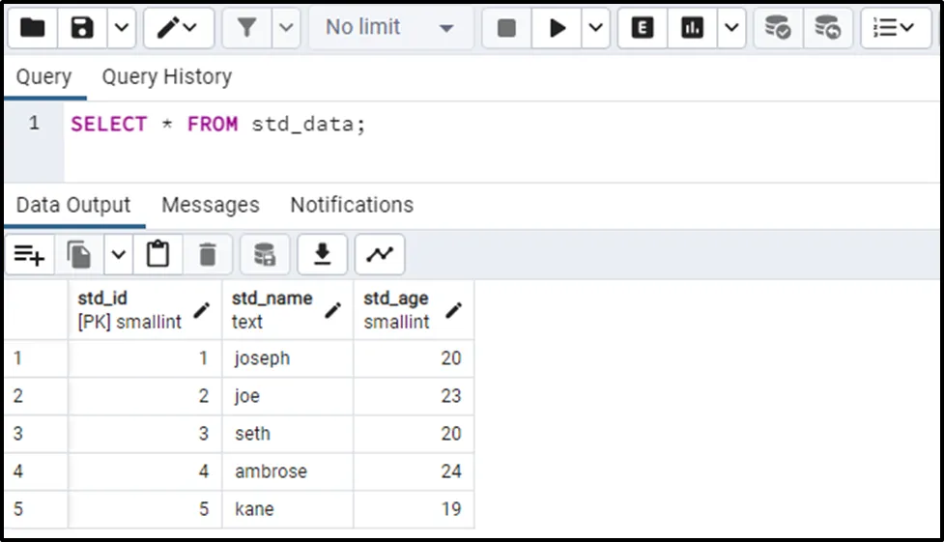The image size is (944, 542).
Task: Click the Commit database icon
Action: tap(777, 28)
